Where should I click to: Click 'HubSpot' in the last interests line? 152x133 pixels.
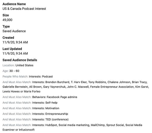pyautogui.click(x=51, y=125)
